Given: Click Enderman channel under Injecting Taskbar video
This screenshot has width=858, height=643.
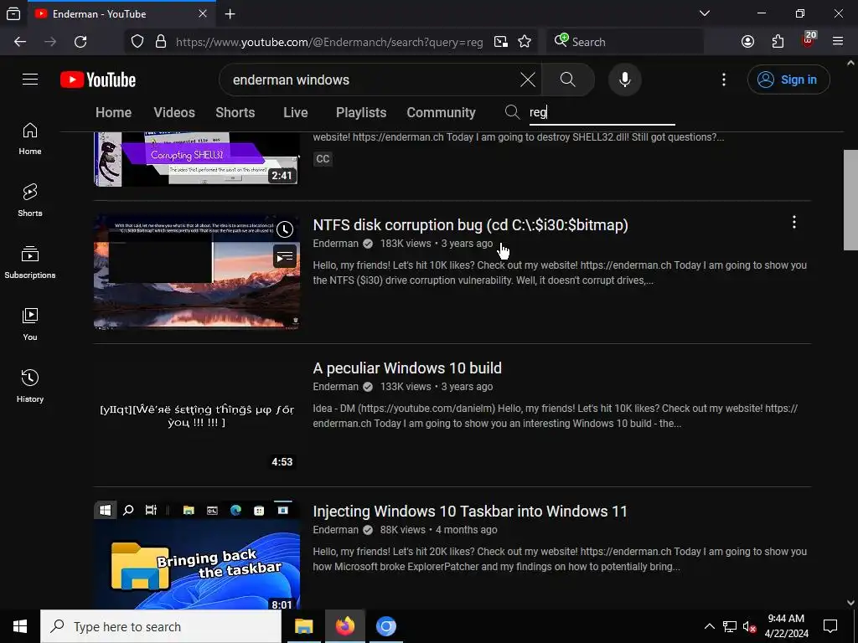Looking at the screenshot, I should pyautogui.click(x=335, y=530).
